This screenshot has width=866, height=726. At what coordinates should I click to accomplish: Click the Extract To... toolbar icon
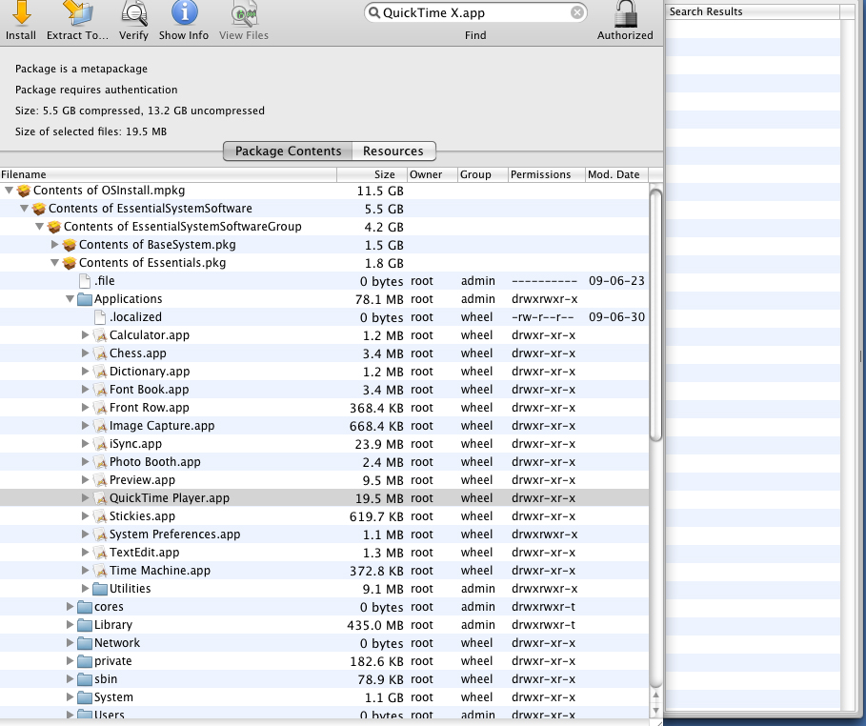(x=77, y=13)
